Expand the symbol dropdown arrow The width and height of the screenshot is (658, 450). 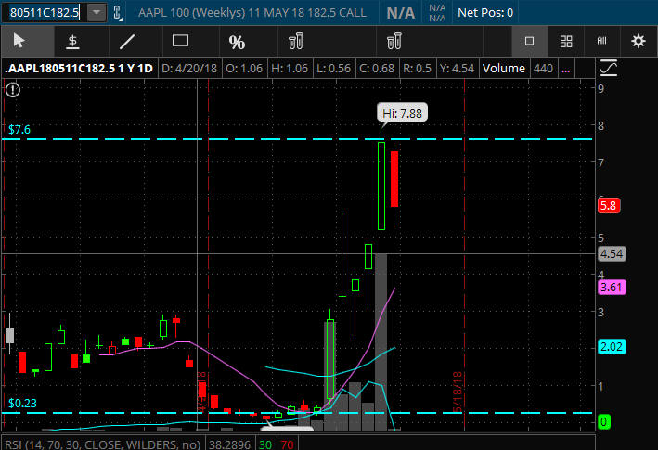(x=97, y=13)
